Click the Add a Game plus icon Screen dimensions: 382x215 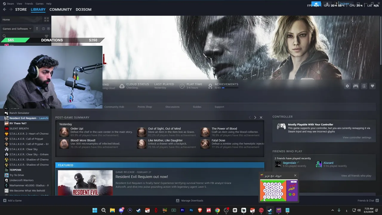[4, 200]
